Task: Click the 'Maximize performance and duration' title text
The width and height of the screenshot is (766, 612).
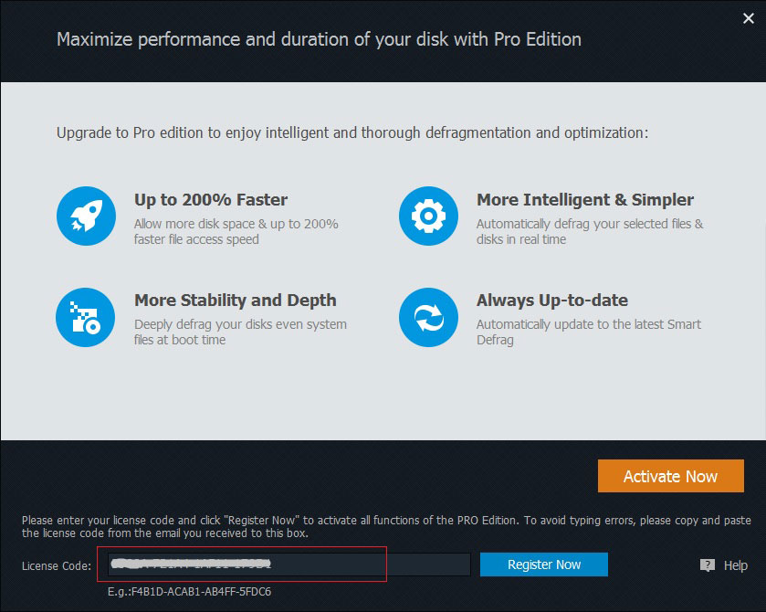Action: (x=319, y=39)
